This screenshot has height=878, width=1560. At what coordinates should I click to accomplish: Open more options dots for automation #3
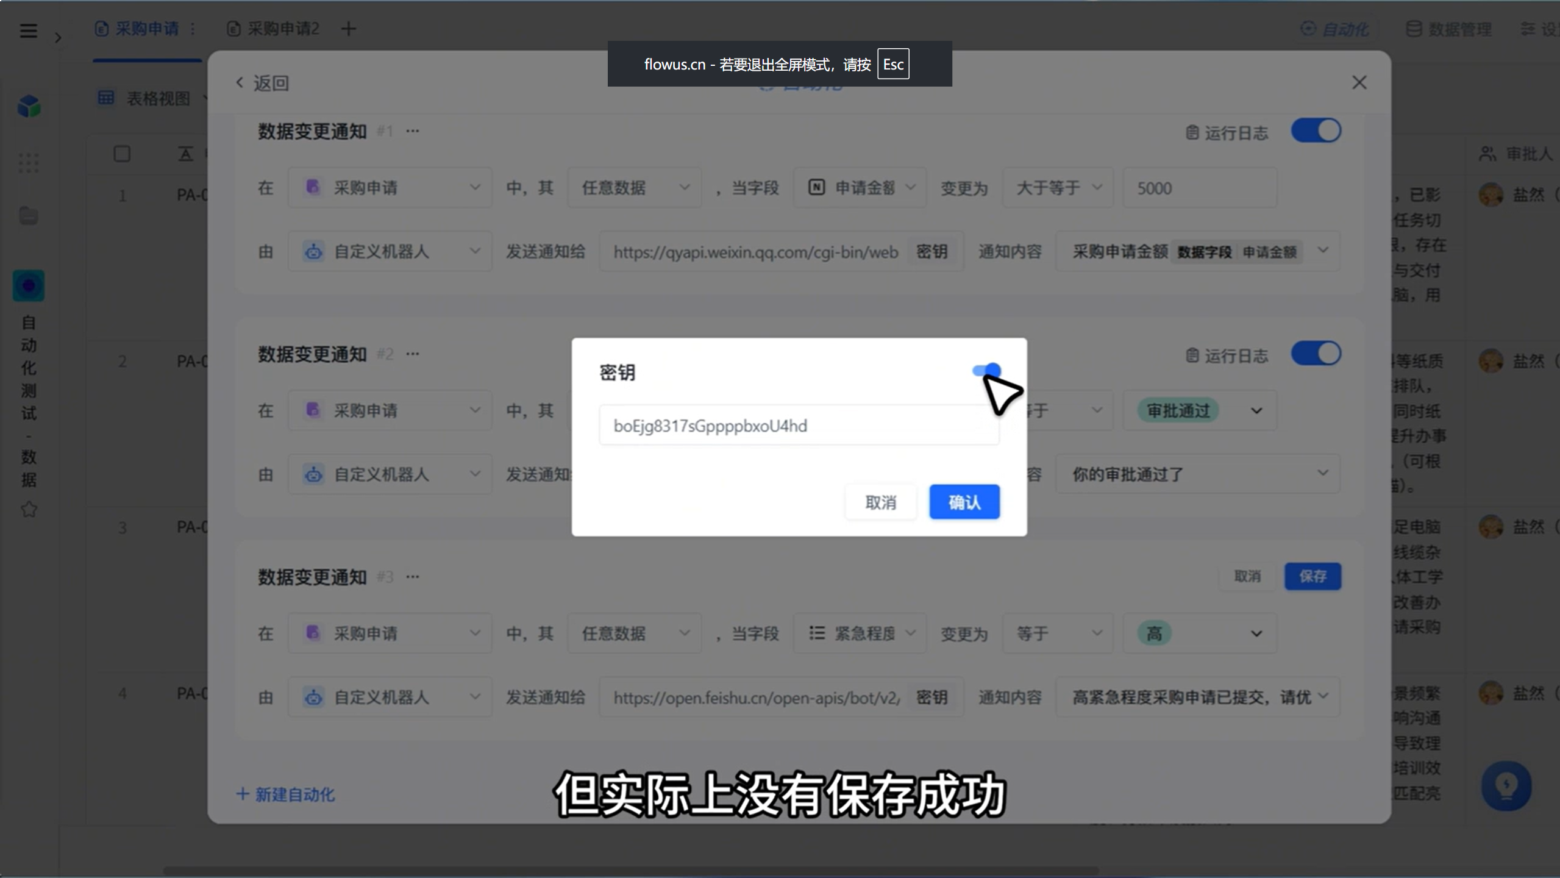[413, 577]
